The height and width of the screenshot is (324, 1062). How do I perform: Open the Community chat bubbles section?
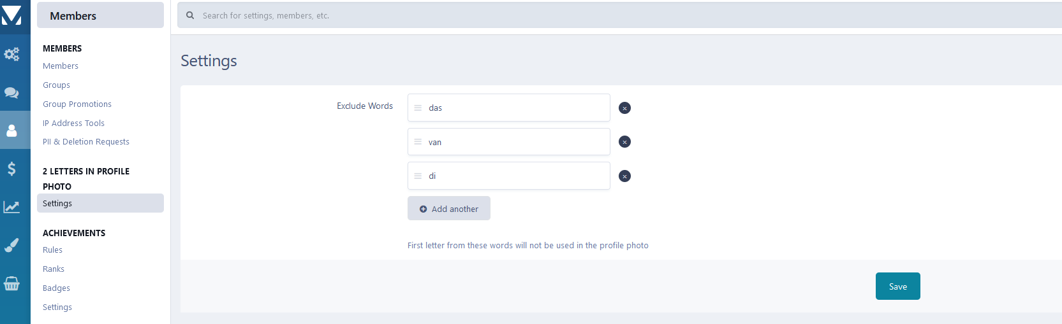(x=11, y=92)
